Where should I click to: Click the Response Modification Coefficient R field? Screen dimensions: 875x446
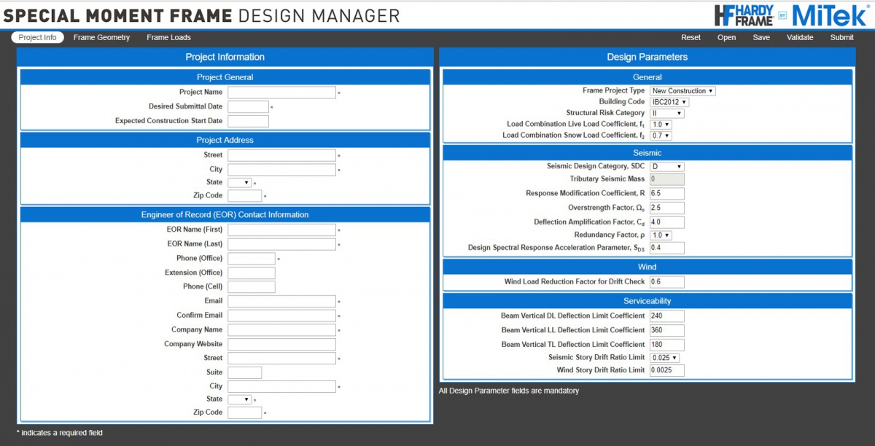[x=666, y=194]
